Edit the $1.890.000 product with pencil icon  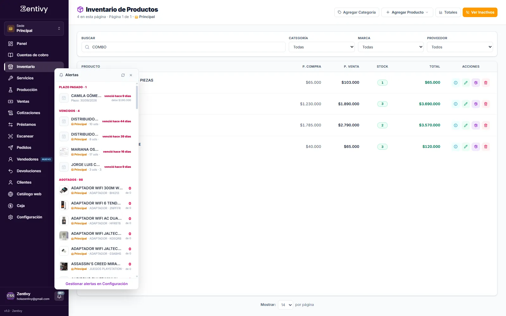pyautogui.click(x=466, y=104)
